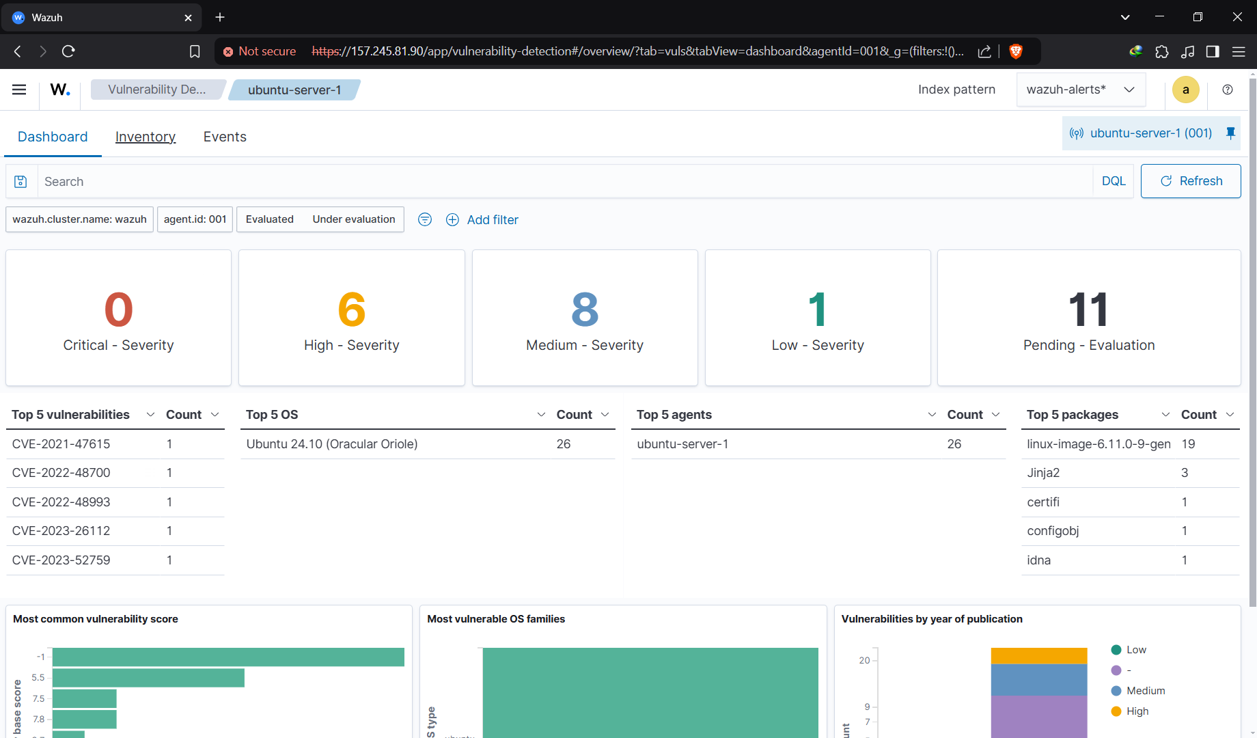1257x738 pixels.
Task: Toggle the Under evaluation filter button
Action: (x=354, y=219)
